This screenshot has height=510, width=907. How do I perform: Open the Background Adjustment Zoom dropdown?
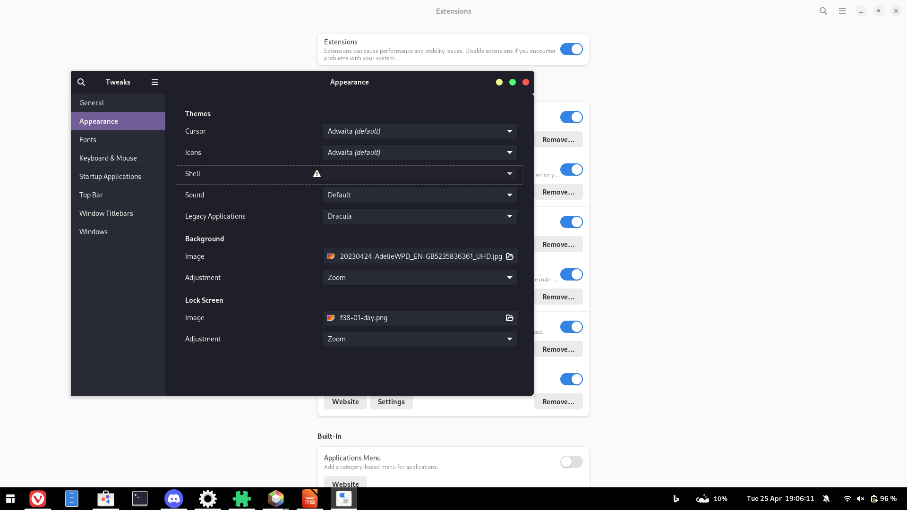[x=419, y=278]
